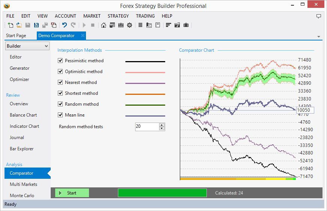Image resolution: width=327 pixels, height=211 pixels.
Task: Click the grayed-out Save icon
Action: point(28,25)
